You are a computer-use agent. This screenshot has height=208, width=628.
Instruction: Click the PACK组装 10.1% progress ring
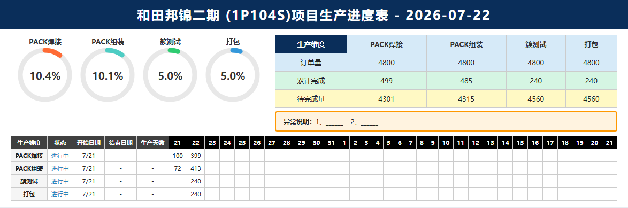coord(108,75)
